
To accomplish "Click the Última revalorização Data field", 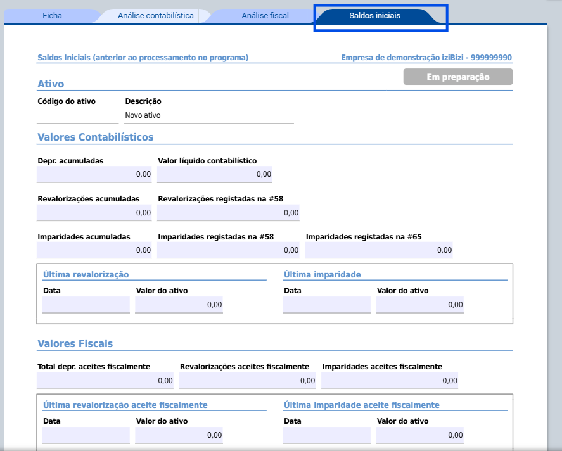I will tap(86, 305).
